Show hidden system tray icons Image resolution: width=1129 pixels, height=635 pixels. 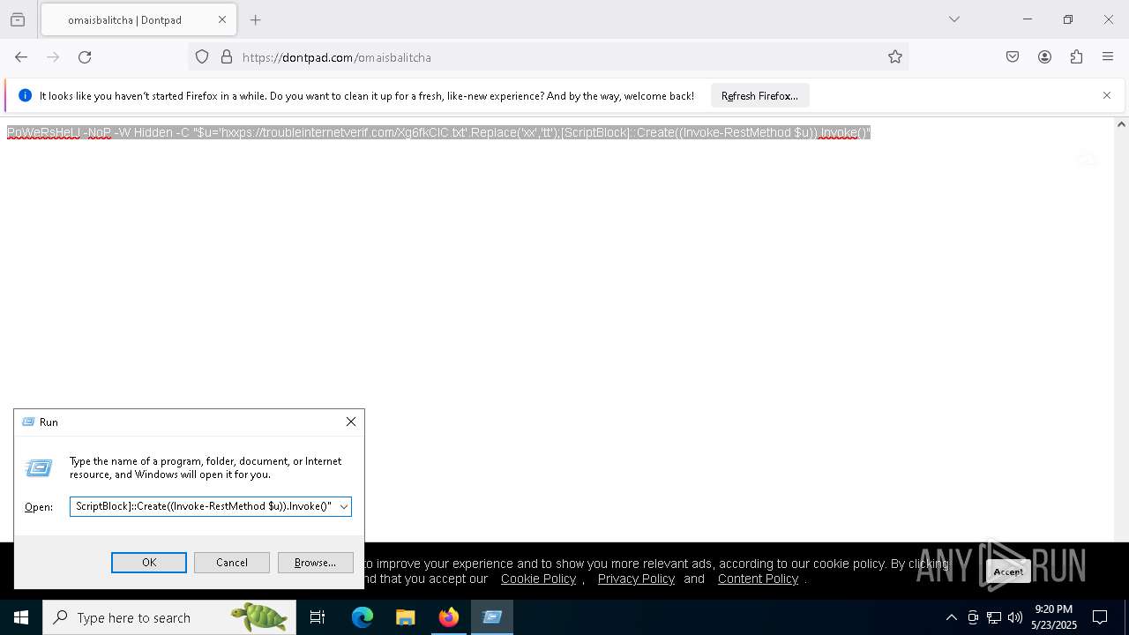tap(951, 617)
